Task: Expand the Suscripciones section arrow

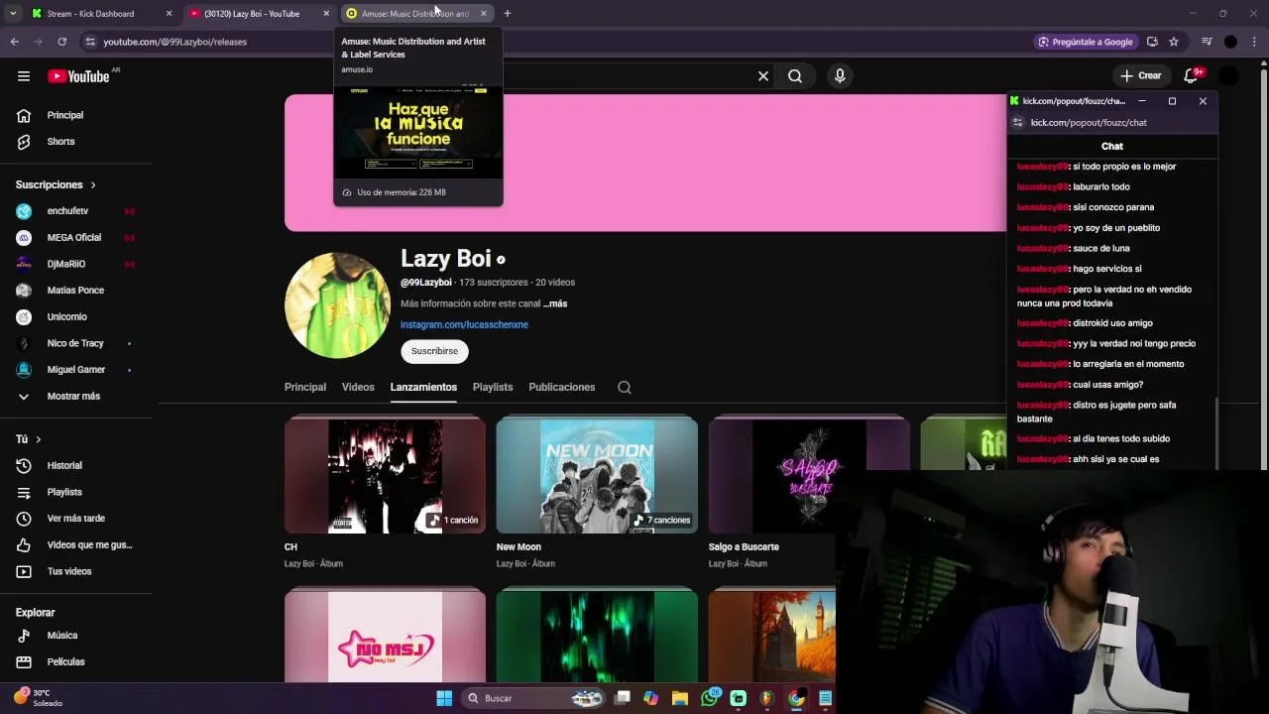Action: click(x=93, y=185)
